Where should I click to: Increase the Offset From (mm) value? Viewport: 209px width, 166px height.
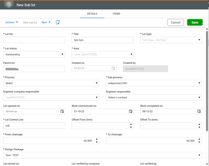pyautogui.click(x=131, y=124)
